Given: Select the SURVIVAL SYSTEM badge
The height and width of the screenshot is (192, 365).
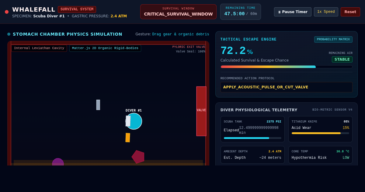Looking at the screenshot, I should 77,9.
